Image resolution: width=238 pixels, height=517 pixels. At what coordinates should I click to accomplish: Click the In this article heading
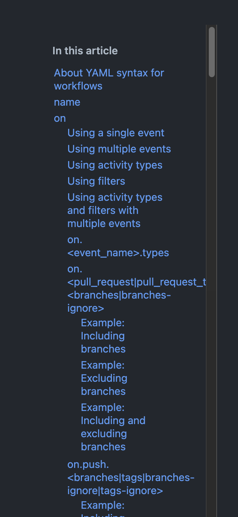tap(85, 50)
